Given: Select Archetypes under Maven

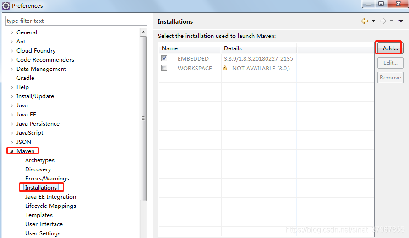Looking at the screenshot, I should point(40,160).
